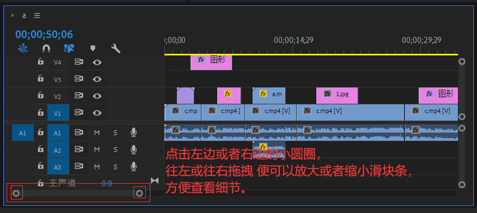Click top handle of audio vertical scrollbar
Viewport: 477px width, 213px height.
tap(462, 128)
